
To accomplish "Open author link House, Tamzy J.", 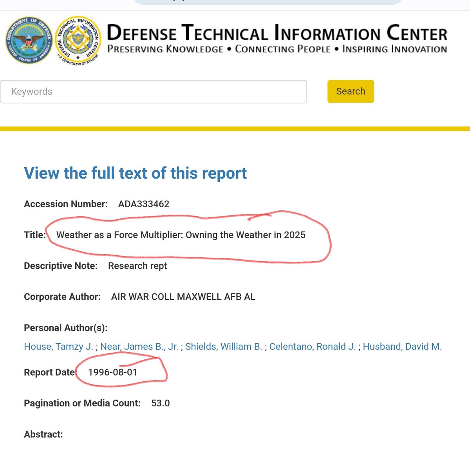I will point(58,347).
